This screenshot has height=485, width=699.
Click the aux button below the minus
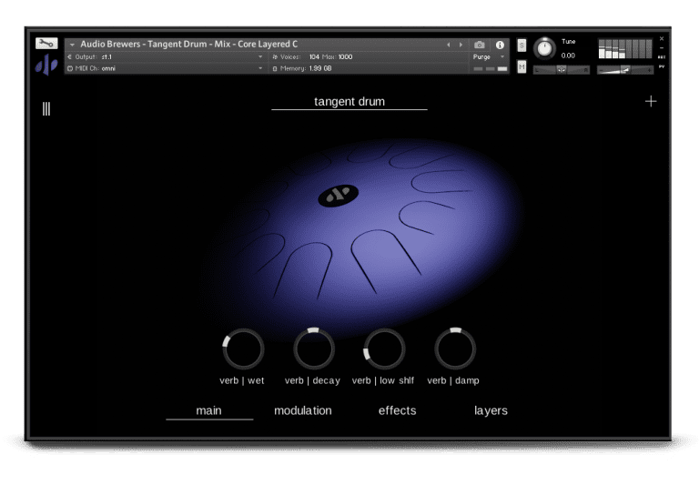662,57
